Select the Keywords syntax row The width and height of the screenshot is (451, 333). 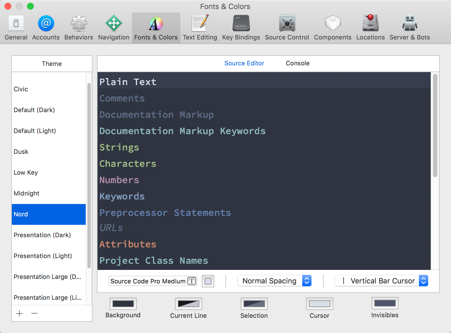click(x=264, y=196)
